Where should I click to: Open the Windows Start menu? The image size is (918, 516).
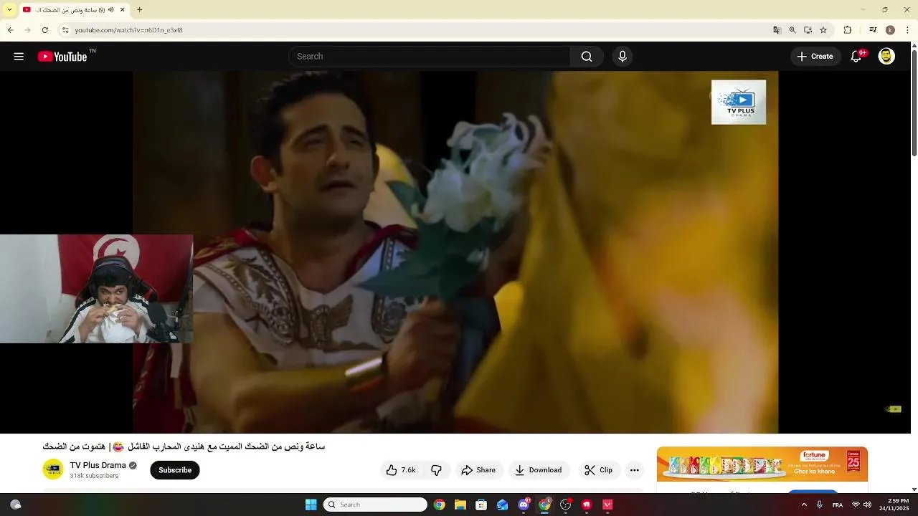pos(311,505)
